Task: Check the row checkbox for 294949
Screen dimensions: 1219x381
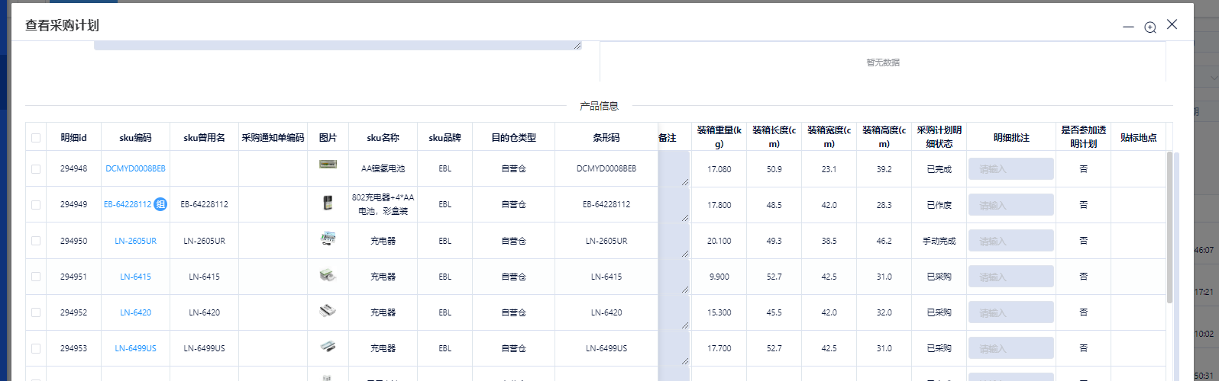Action: coord(36,205)
